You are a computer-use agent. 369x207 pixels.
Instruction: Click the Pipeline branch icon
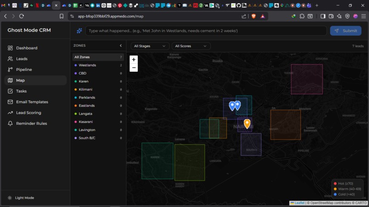point(10,69)
